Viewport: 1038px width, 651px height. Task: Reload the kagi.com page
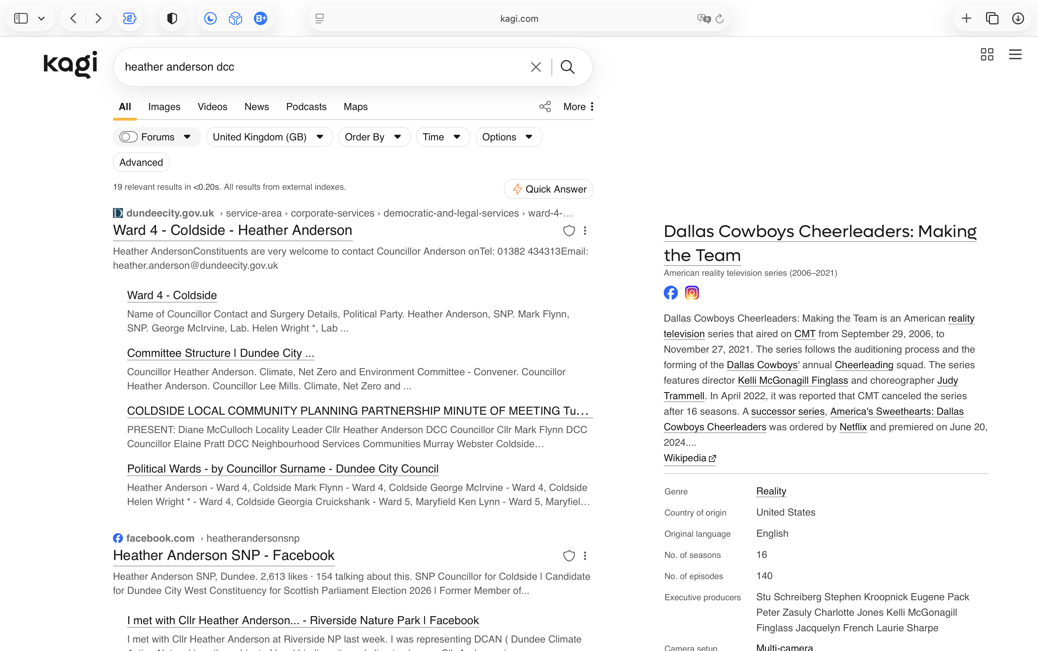[720, 18]
